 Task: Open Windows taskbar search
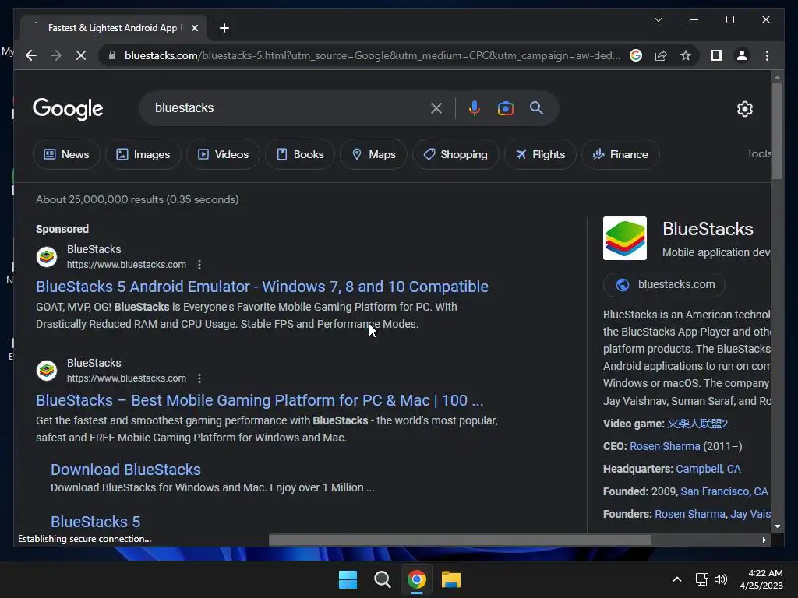(x=382, y=579)
